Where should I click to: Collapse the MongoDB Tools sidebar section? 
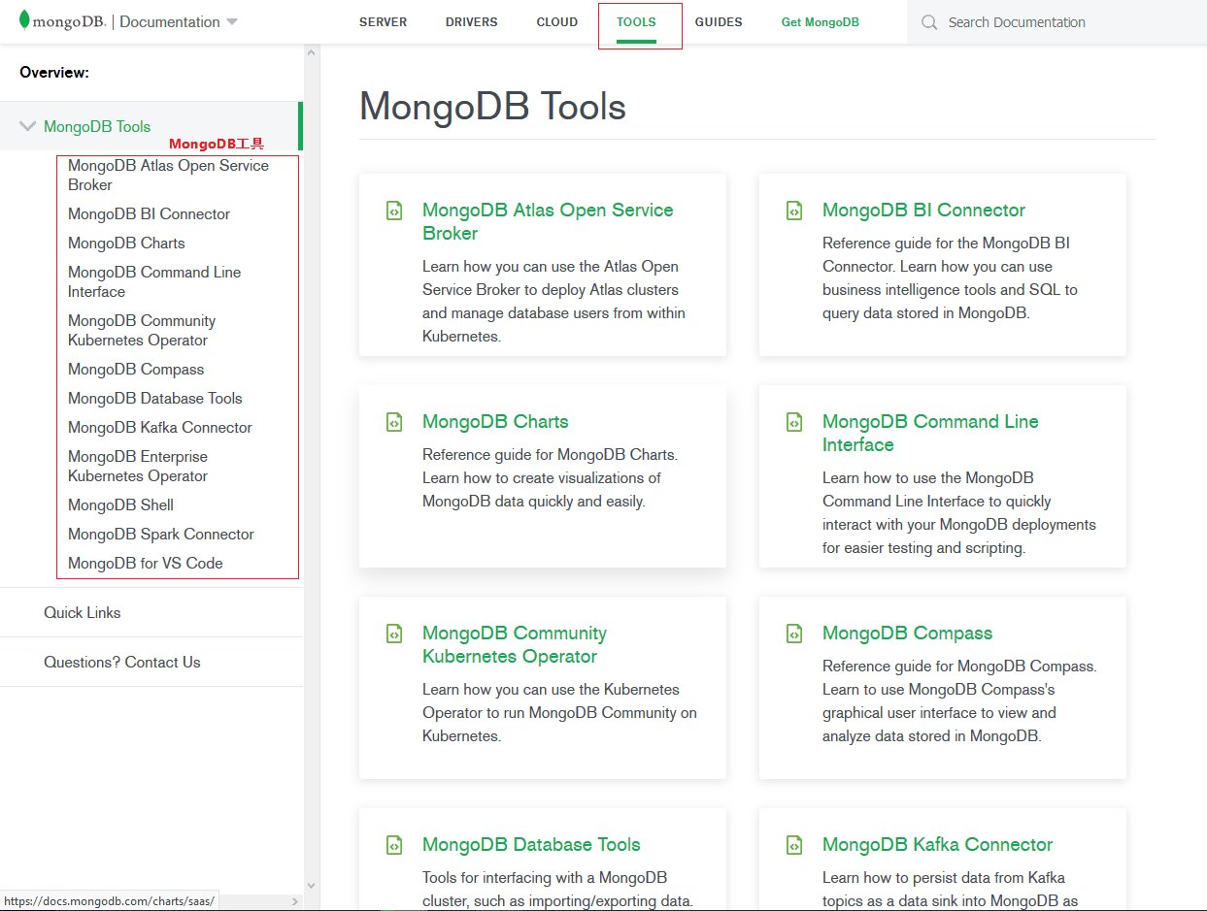[x=27, y=126]
